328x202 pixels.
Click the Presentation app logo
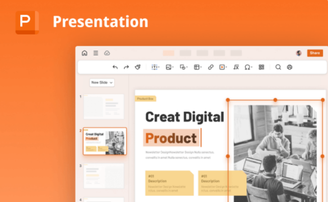point(27,22)
